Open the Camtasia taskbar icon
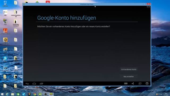The image size is (170, 96). point(40,94)
